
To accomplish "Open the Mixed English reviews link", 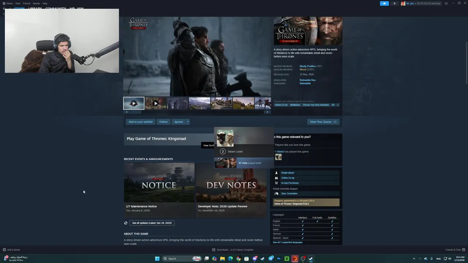I will [x=303, y=69].
